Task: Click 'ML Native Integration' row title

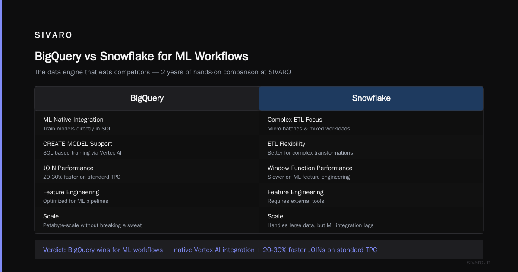Action: click(x=73, y=120)
